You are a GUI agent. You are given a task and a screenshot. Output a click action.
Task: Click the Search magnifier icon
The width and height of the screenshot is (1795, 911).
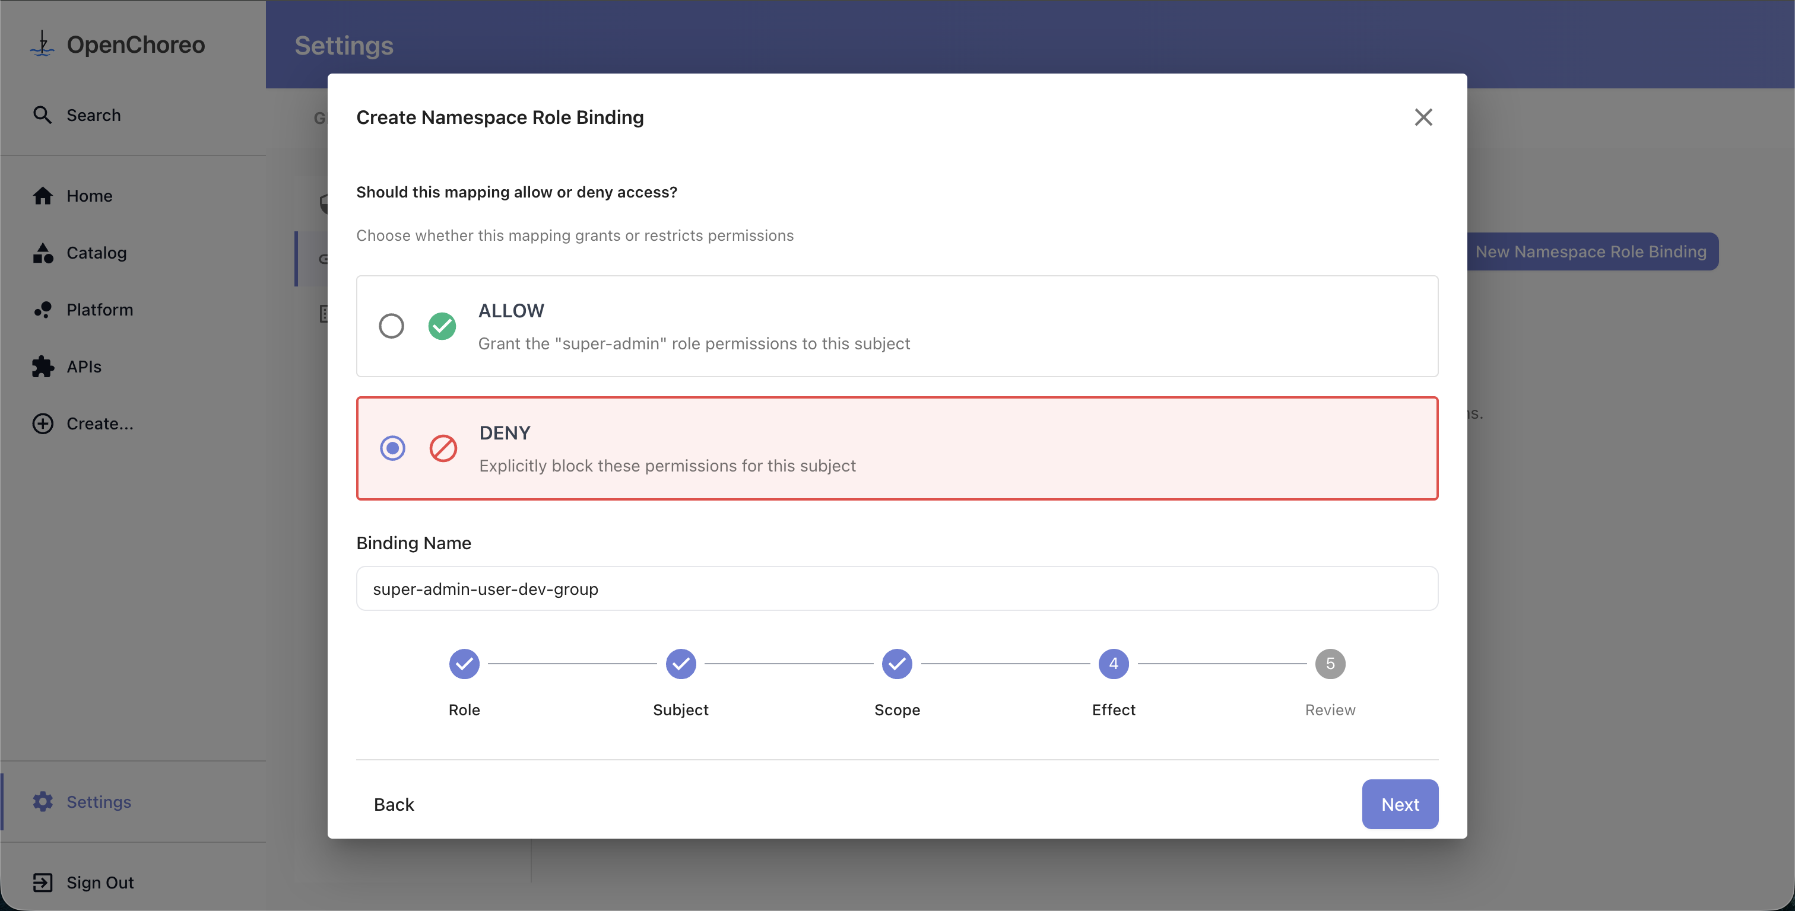(x=43, y=115)
